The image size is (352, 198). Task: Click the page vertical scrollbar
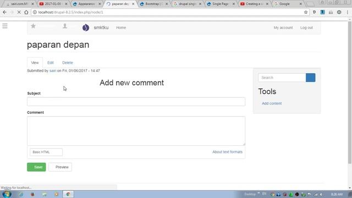coord(350,92)
